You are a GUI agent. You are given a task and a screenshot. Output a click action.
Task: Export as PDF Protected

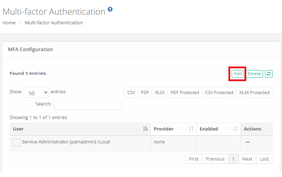(x=185, y=92)
